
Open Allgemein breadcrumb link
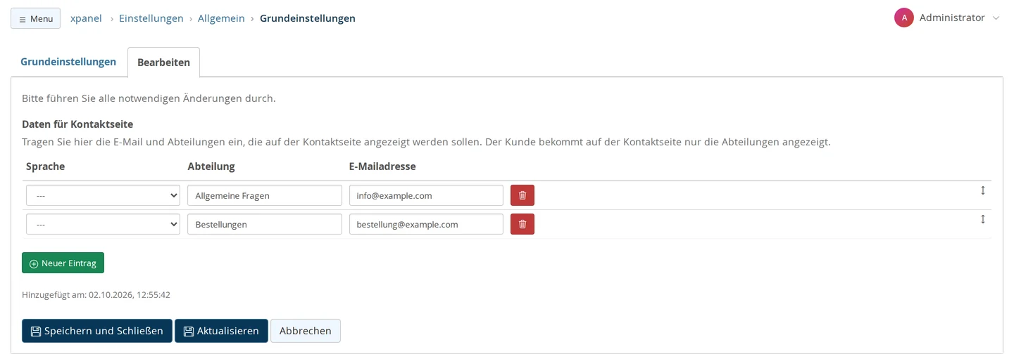pyautogui.click(x=221, y=18)
